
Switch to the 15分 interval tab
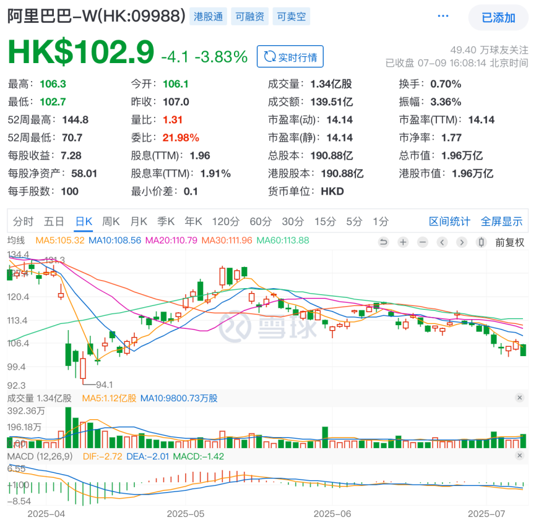(325, 221)
